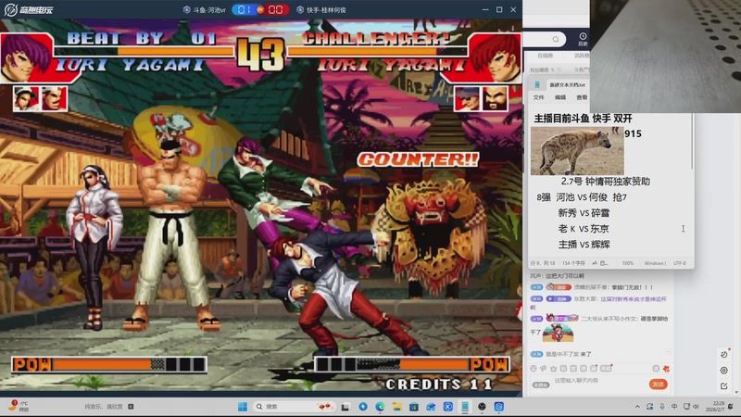This screenshot has height=417, width=741.
Task: Switch to the 在线榜 tab
Action: (x=545, y=56)
